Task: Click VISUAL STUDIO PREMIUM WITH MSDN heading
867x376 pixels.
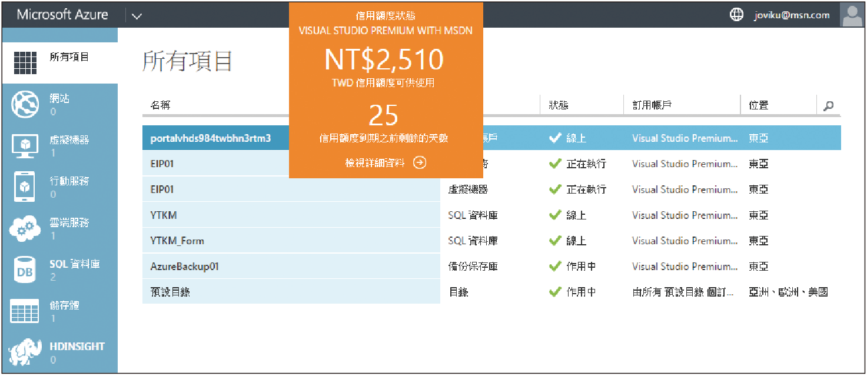Action: pos(386,31)
